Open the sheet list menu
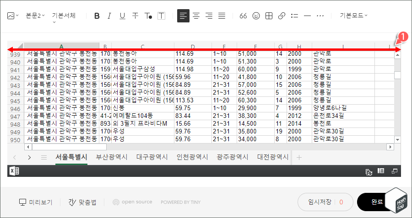 tap(44, 157)
